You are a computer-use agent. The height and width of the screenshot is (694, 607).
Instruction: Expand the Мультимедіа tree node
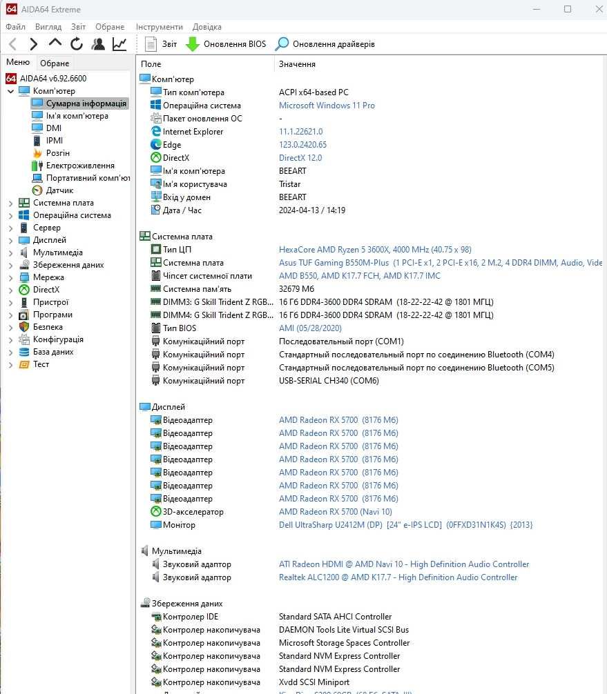10,252
